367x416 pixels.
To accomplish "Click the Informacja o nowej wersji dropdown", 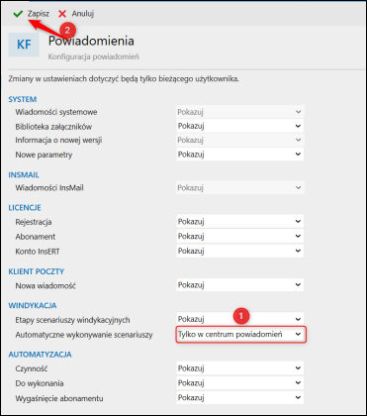I will 240,140.
